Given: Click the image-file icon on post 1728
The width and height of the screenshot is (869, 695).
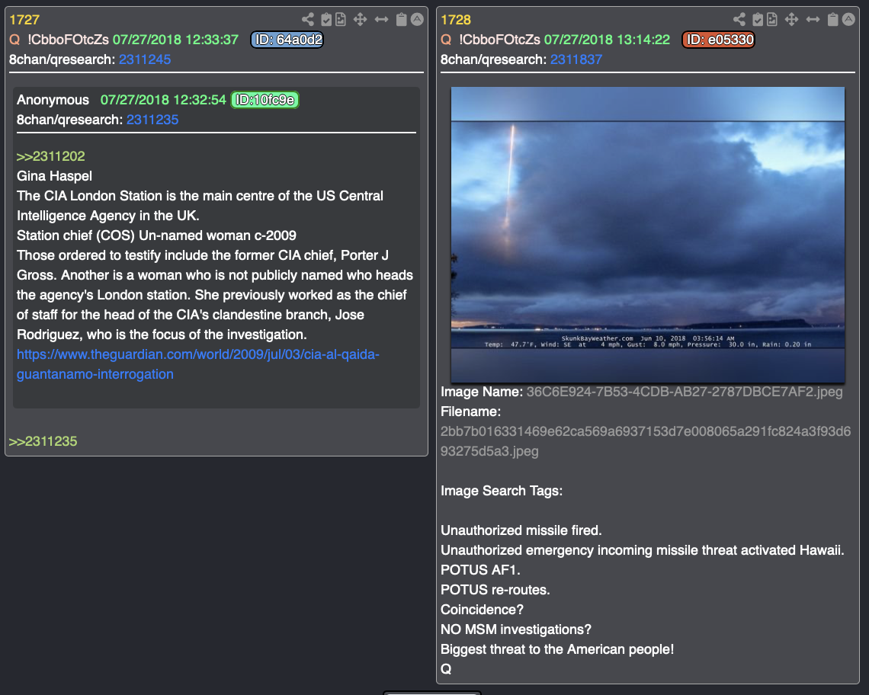Looking at the screenshot, I should pos(772,19).
